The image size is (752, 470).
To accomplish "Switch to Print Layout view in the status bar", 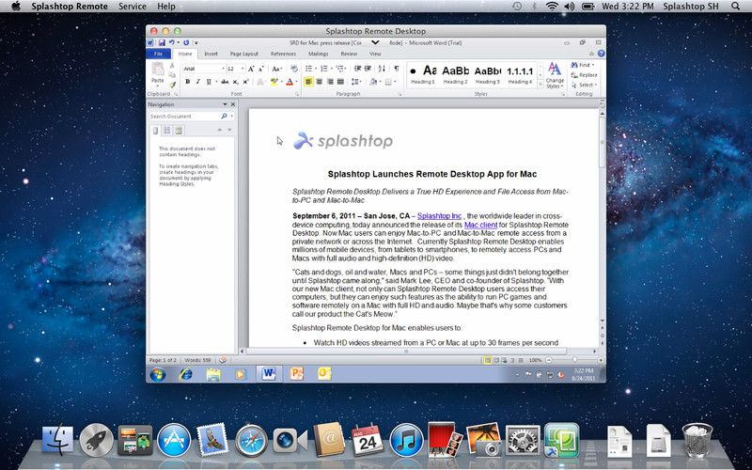I will pos(487,360).
